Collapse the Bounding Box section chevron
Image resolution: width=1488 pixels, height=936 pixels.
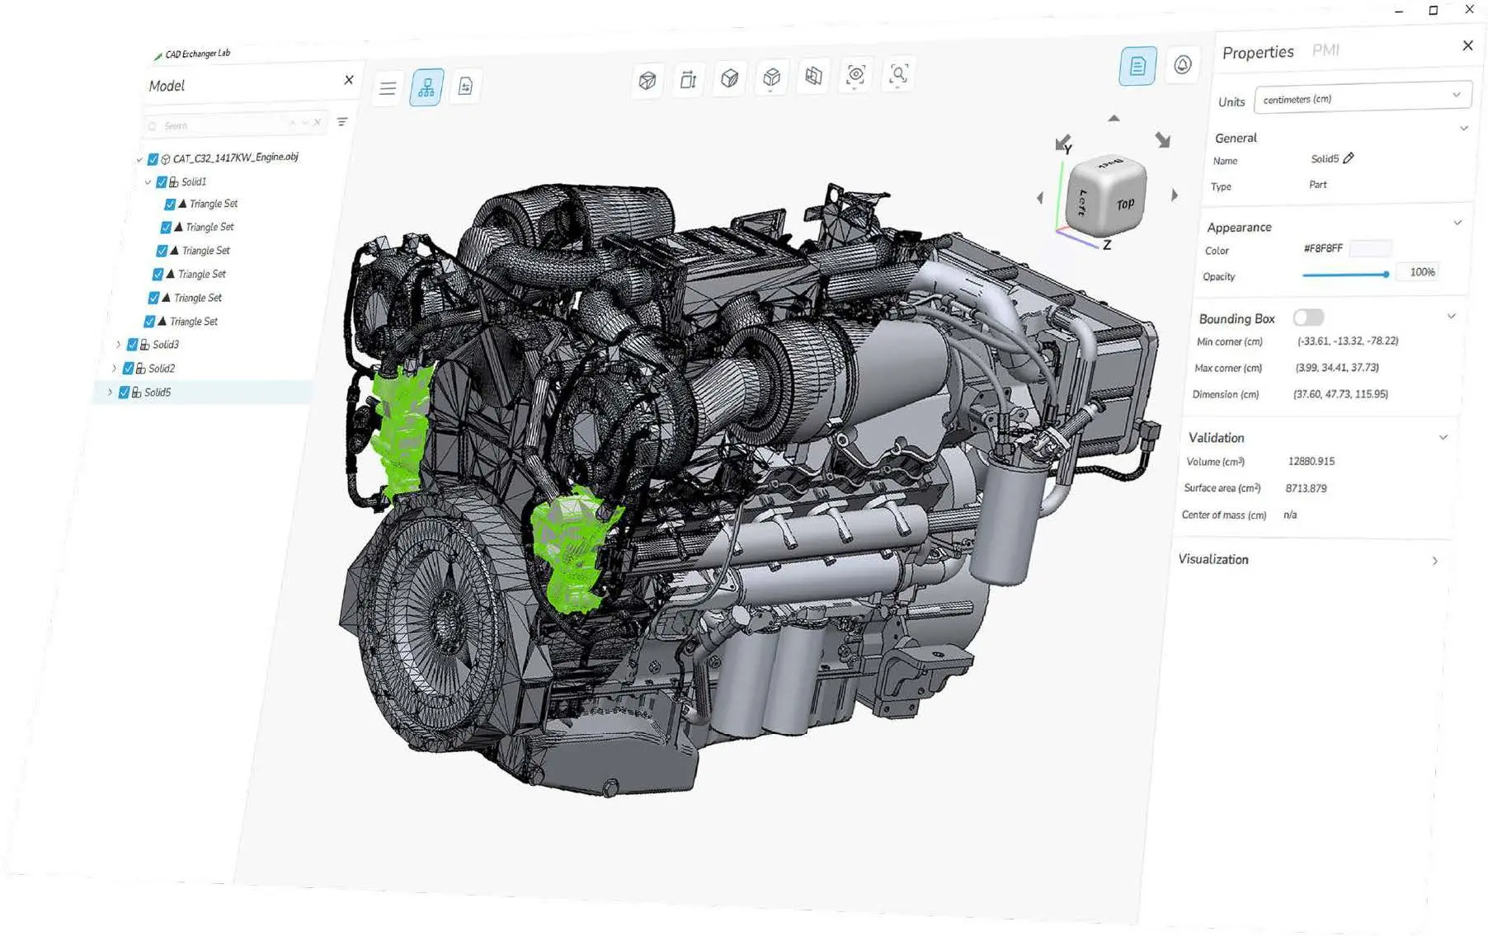click(x=1451, y=317)
